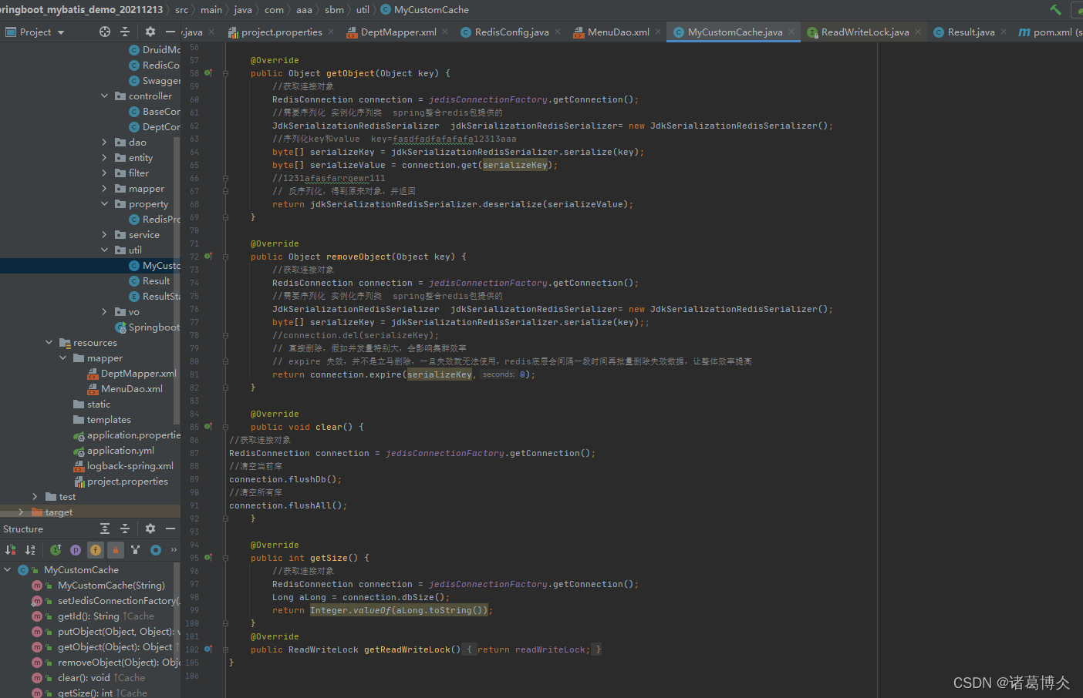Hide the Structure panel with minus icon
The image size is (1083, 698).
click(x=170, y=529)
